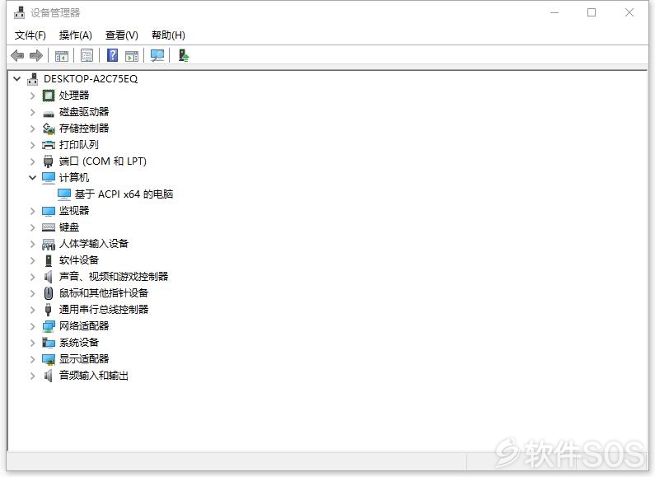655x477 pixels.
Task: Expand the 显示适配器 category
Action: (x=33, y=359)
